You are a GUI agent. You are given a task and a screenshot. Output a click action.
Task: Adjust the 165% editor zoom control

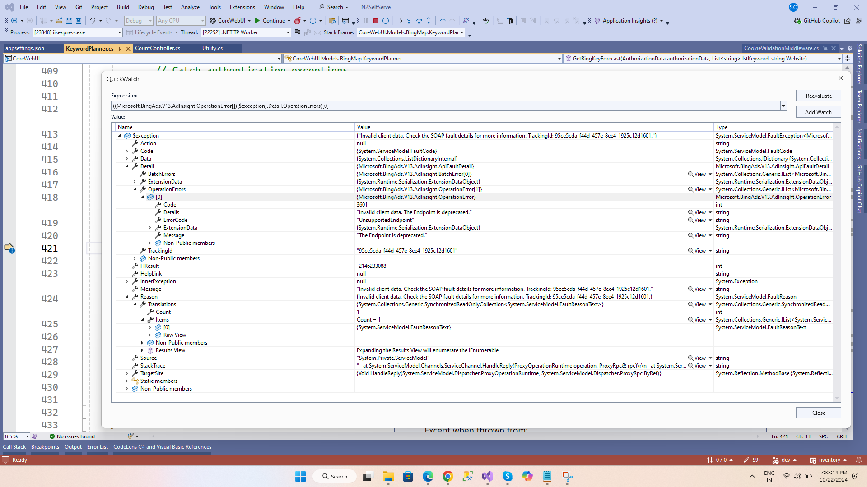[16, 436]
